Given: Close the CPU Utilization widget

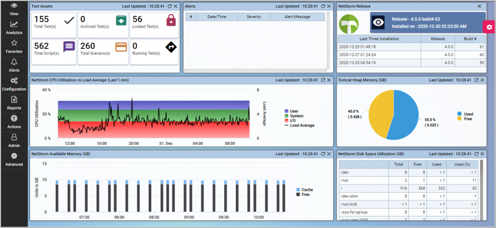Looking at the screenshot, I should (x=329, y=80).
